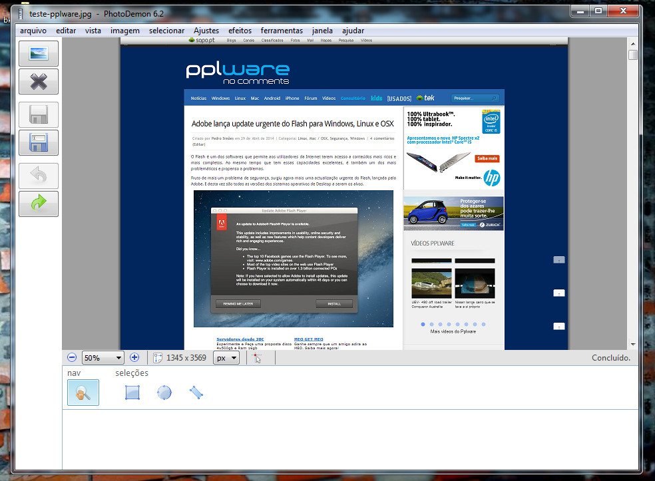Click the MEO GET MEO link
Screen dimensions: 655x481
pyautogui.click(x=309, y=339)
